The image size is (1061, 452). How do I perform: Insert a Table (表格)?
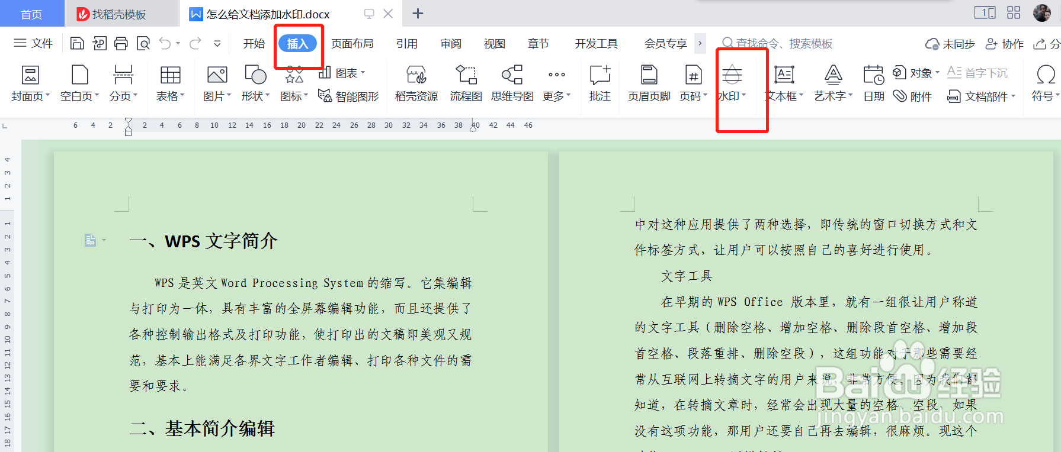click(170, 83)
